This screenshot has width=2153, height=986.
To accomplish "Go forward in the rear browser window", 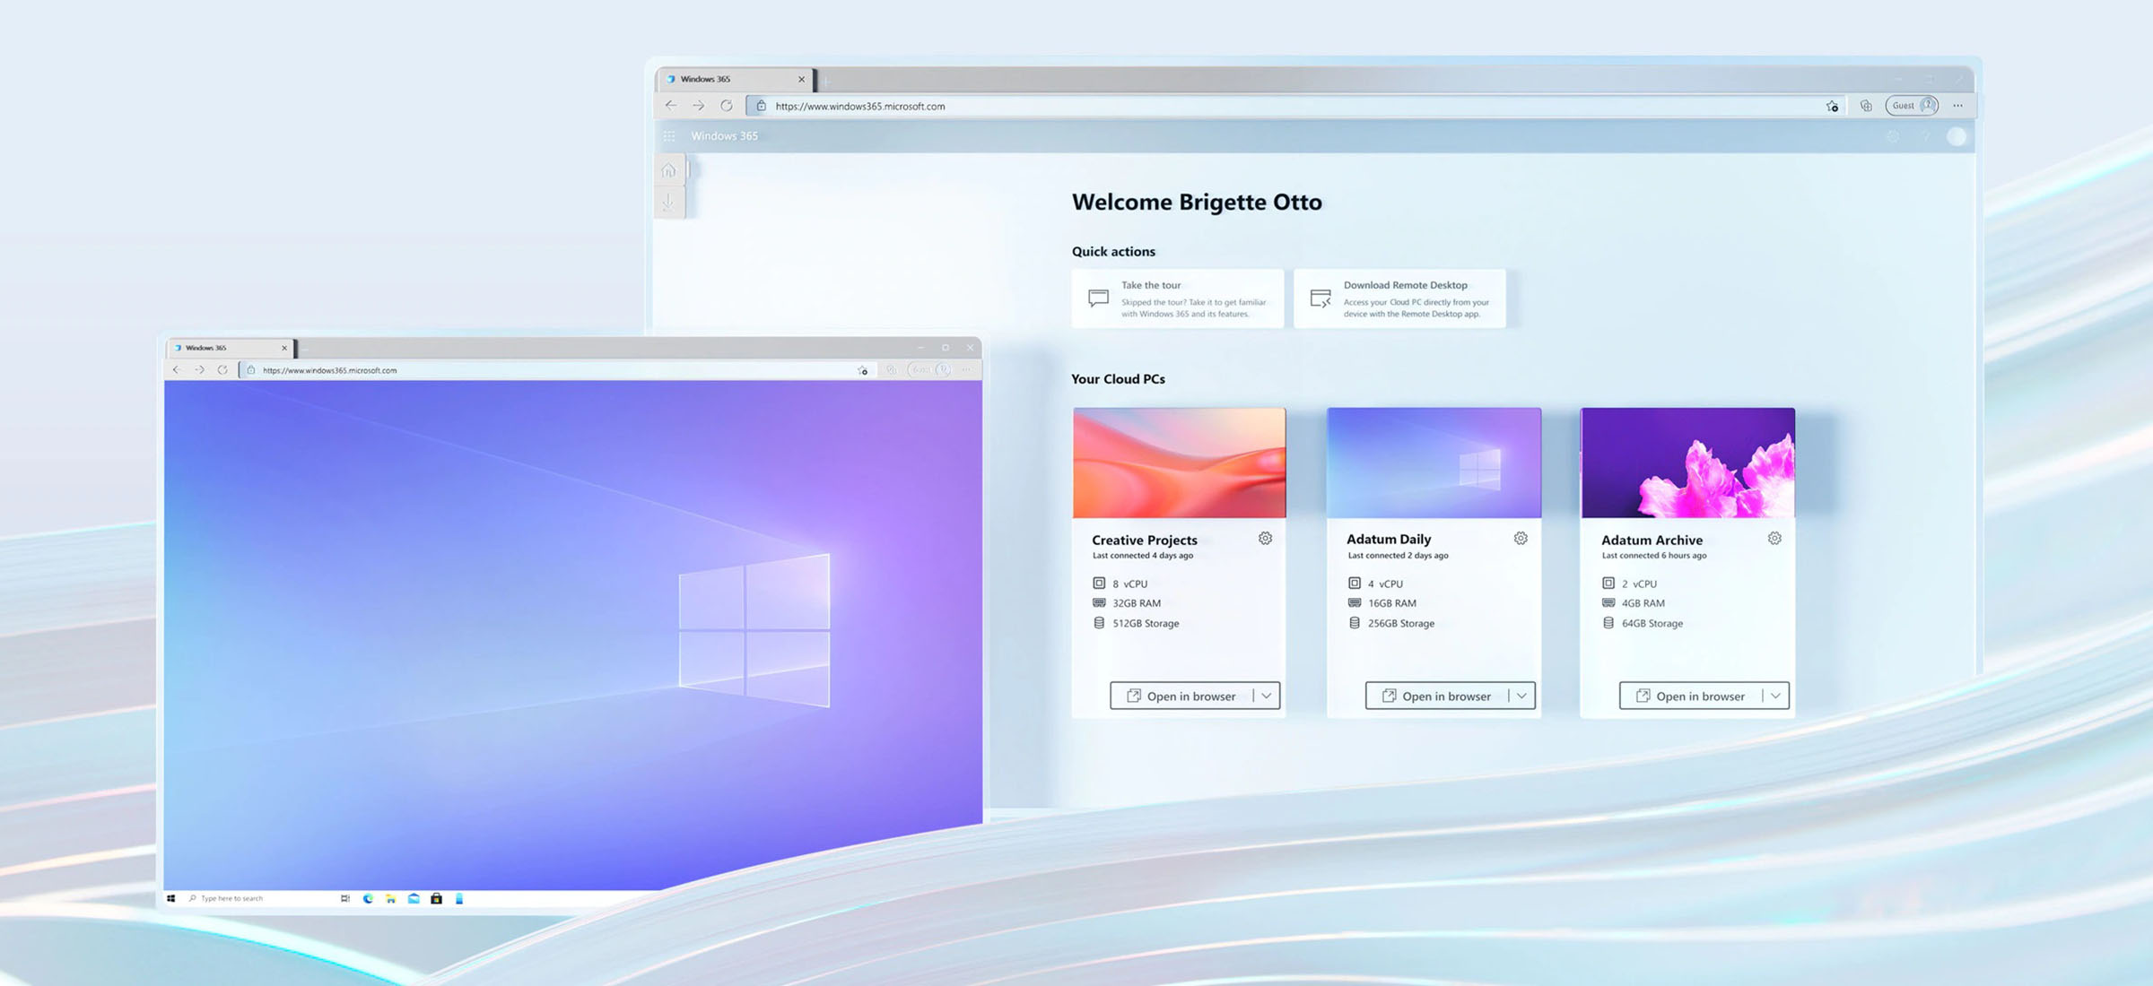I will click(699, 106).
